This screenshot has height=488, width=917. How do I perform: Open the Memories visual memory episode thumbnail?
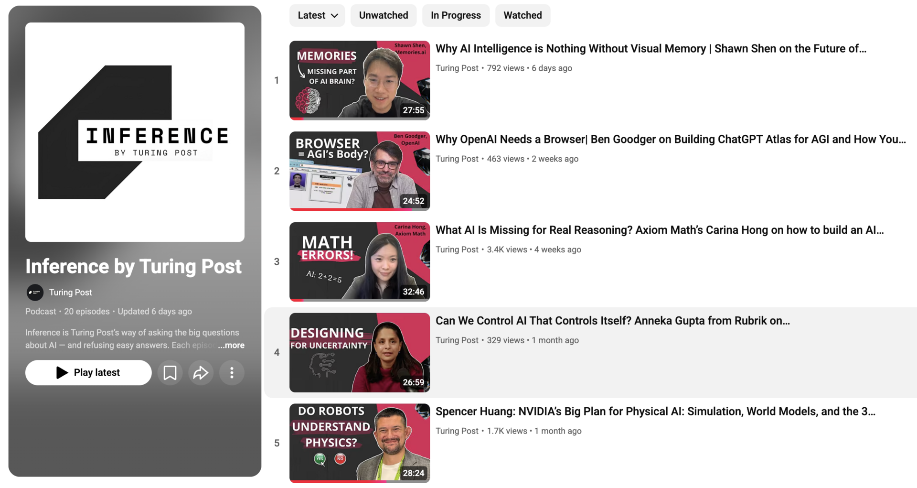click(x=359, y=80)
